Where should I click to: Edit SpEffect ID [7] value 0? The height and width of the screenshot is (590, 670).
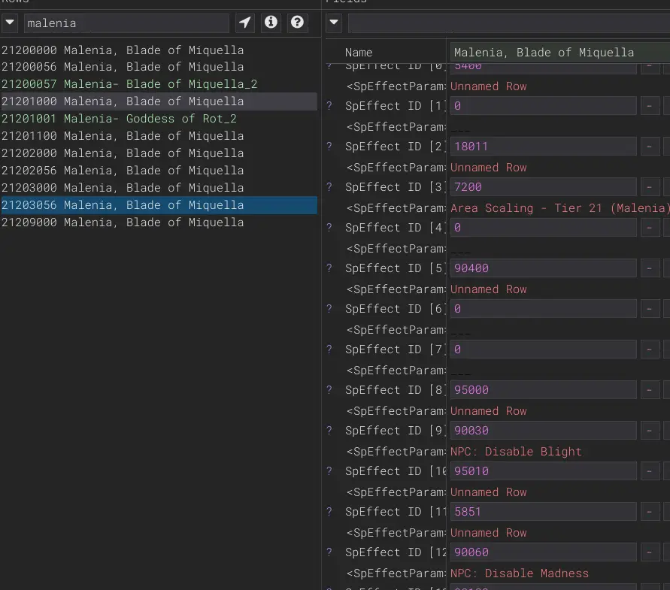543,349
